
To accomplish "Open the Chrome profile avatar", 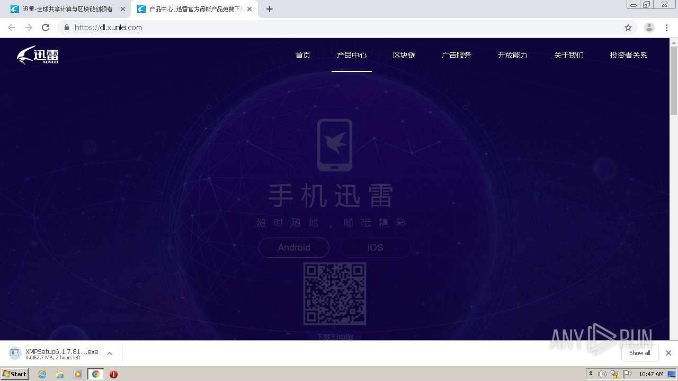I will point(649,28).
